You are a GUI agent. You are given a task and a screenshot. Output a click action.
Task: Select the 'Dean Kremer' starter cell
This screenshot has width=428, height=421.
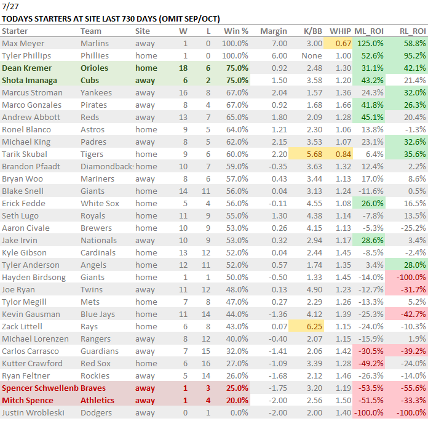tap(27, 68)
